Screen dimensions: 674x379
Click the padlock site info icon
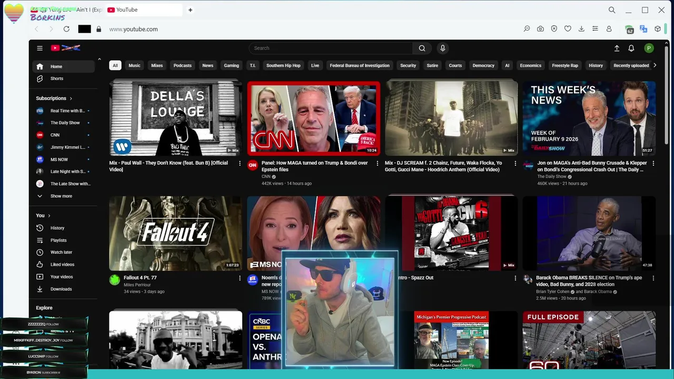[98, 29]
